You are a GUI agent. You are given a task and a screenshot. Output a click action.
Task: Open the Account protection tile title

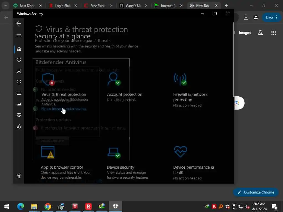pyautogui.click(x=125, y=94)
